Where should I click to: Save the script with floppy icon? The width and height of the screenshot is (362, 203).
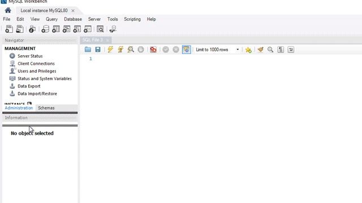(x=98, y=50)
